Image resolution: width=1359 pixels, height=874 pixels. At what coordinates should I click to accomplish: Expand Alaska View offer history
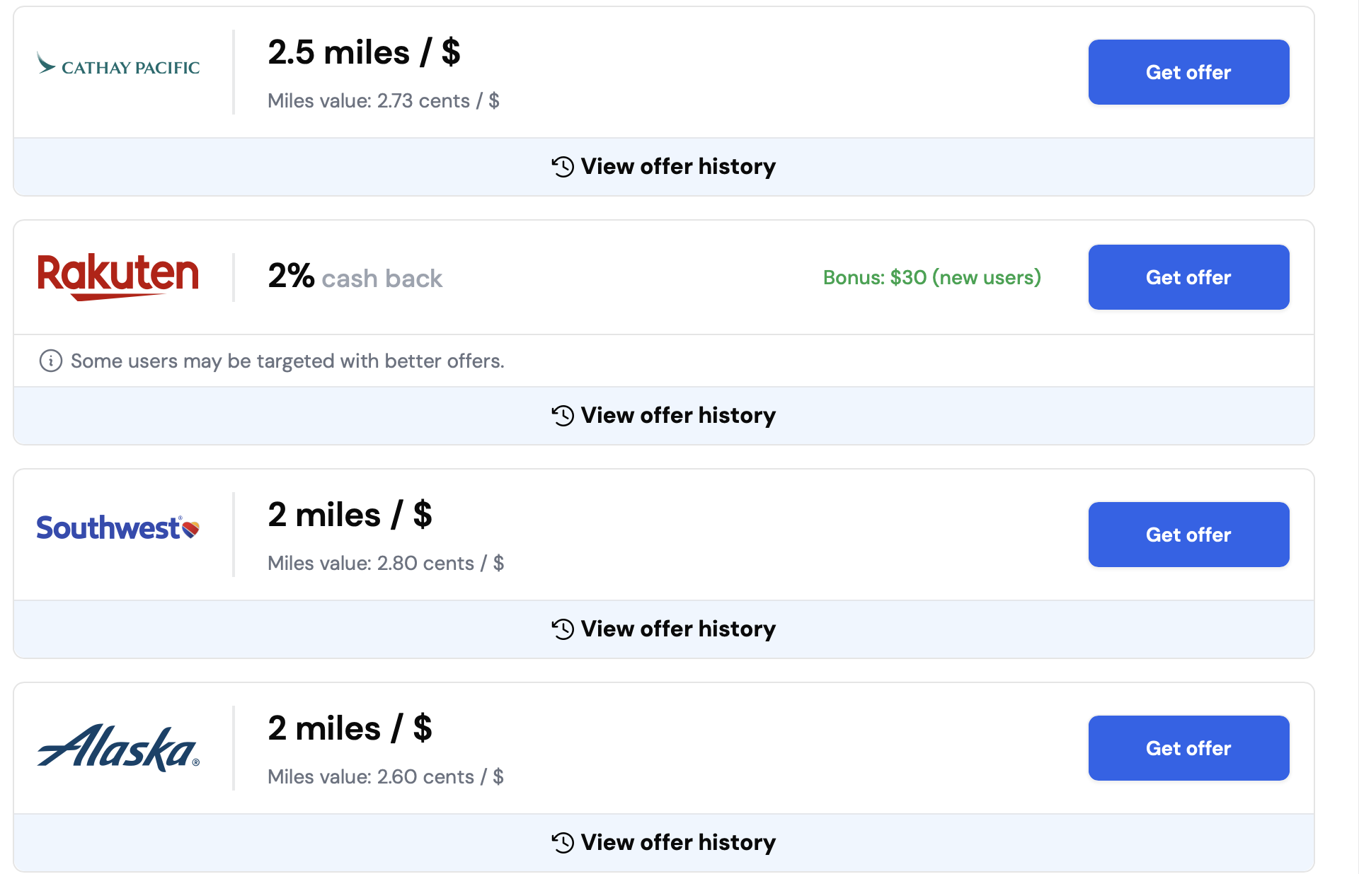coord(678,843)
